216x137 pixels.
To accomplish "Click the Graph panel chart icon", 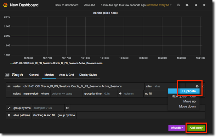I will point(7,75).
